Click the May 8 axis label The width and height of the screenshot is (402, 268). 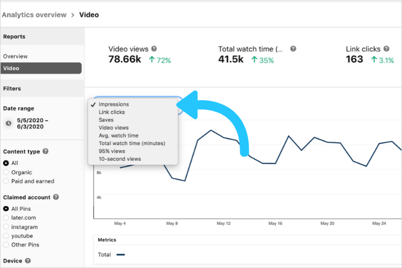[x=172, y=224]
